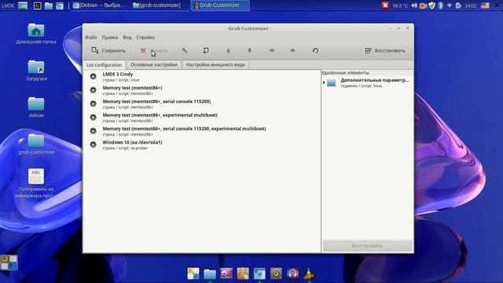Switch to grub-customizer folder window in taskbar
The image size is (503, 283).
(160, 6)
